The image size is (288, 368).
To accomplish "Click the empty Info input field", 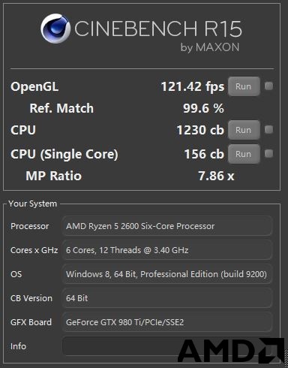I will tap(167, 346).
